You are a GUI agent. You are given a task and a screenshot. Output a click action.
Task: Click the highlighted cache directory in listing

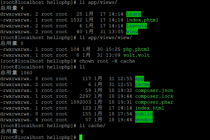pos(142,85)
